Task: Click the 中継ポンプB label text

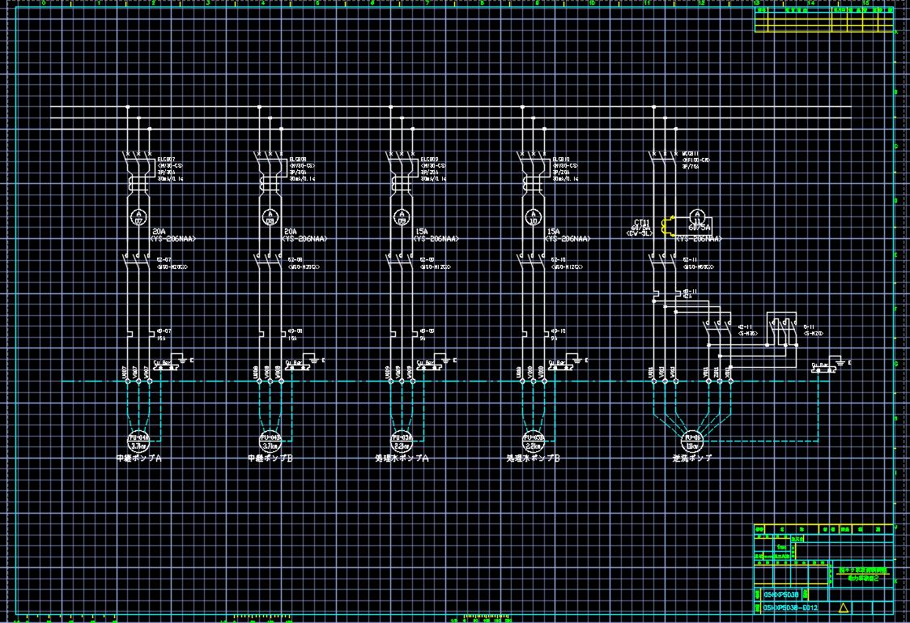Action: coord(270,459)
